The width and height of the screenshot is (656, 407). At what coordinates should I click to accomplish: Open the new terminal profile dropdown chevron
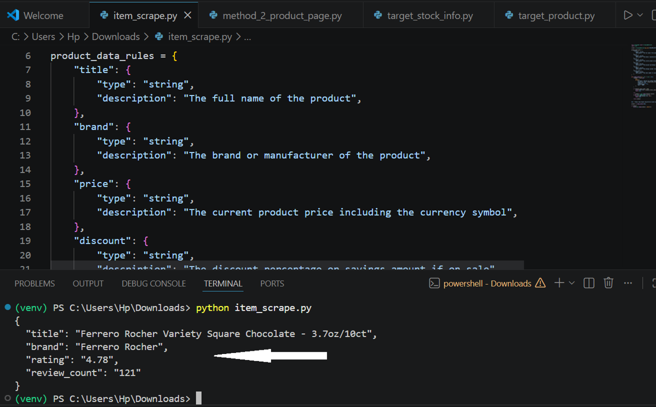[572, 283]
